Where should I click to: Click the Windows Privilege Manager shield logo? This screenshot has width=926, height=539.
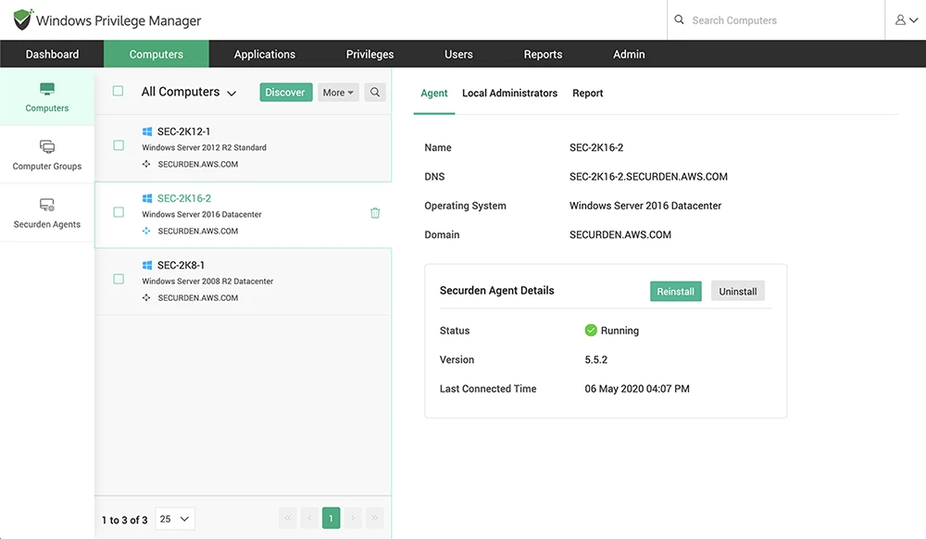point(22,19)
